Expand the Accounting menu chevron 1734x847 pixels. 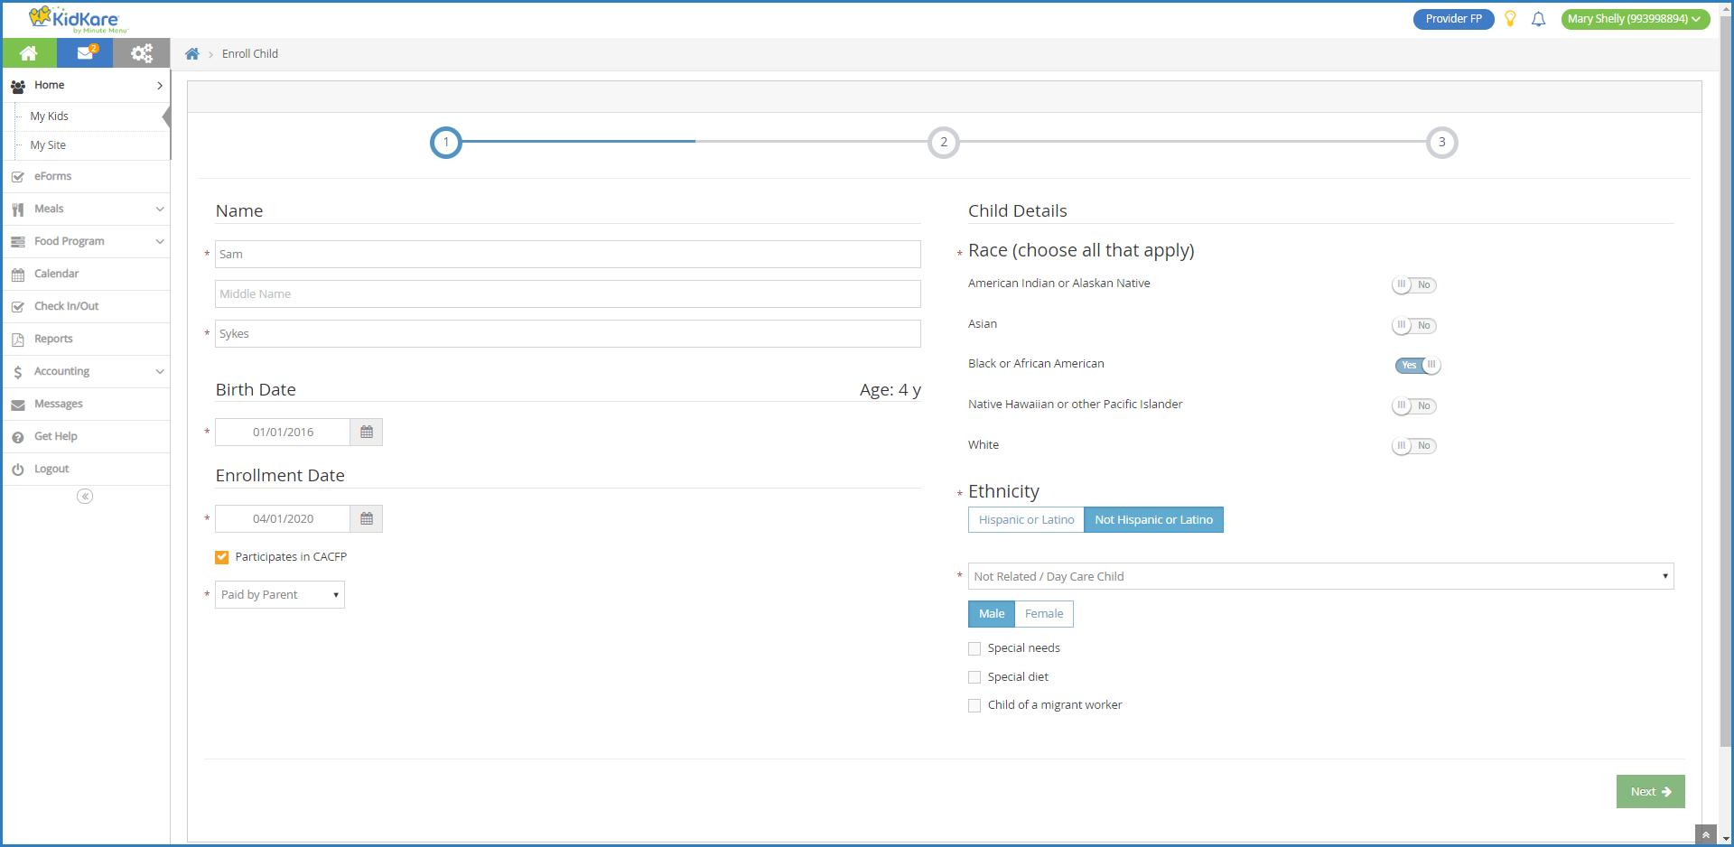pyautogui.click(x=160, y=372)
